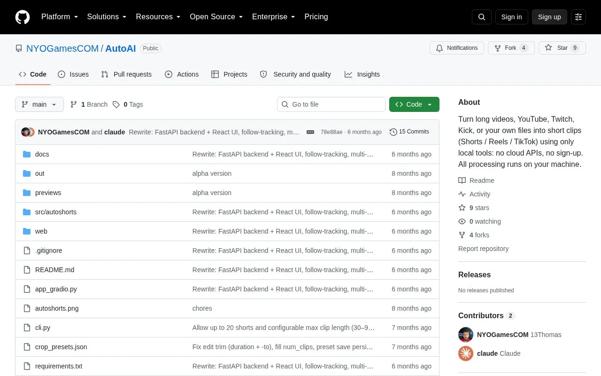The image size is (601, 376).
Task: Open the main branch selector dropdown
Action: tap(39, 104)
